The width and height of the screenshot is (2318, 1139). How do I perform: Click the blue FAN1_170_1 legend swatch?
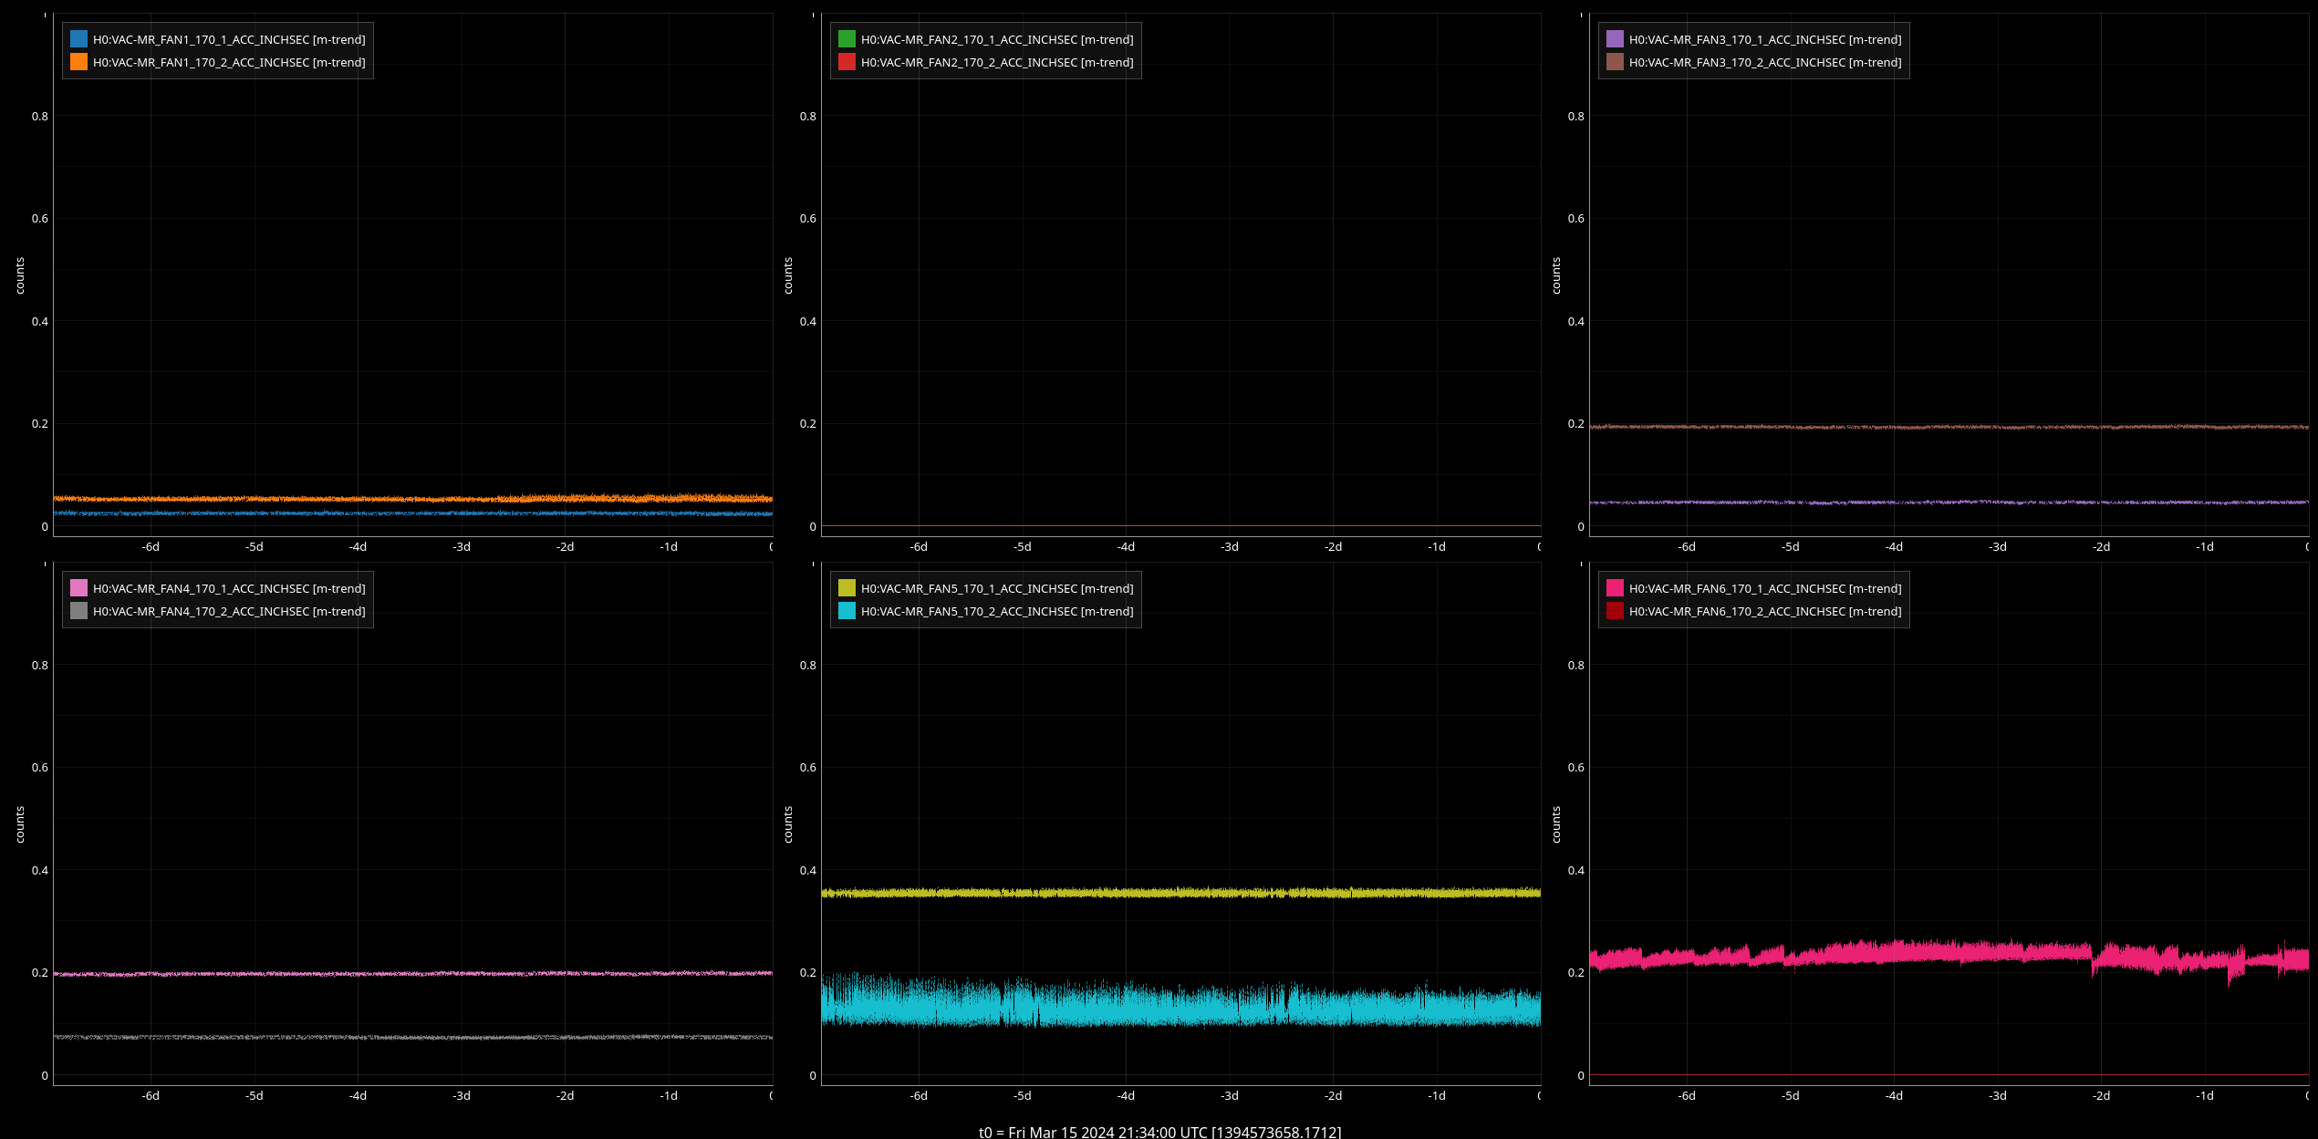79,39
